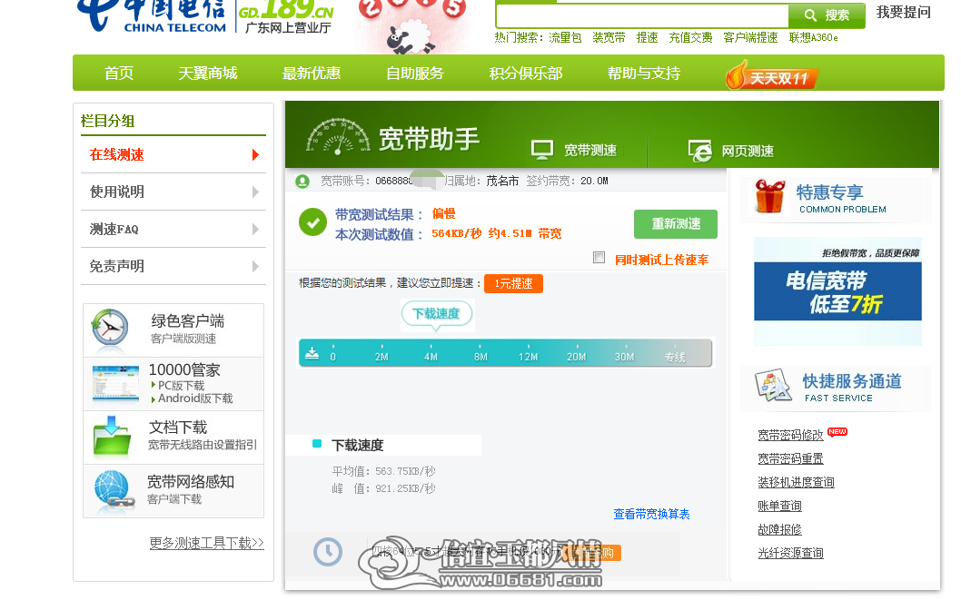
Task: Click the folder download icon for 文档下载
Action: click(112, 437)
